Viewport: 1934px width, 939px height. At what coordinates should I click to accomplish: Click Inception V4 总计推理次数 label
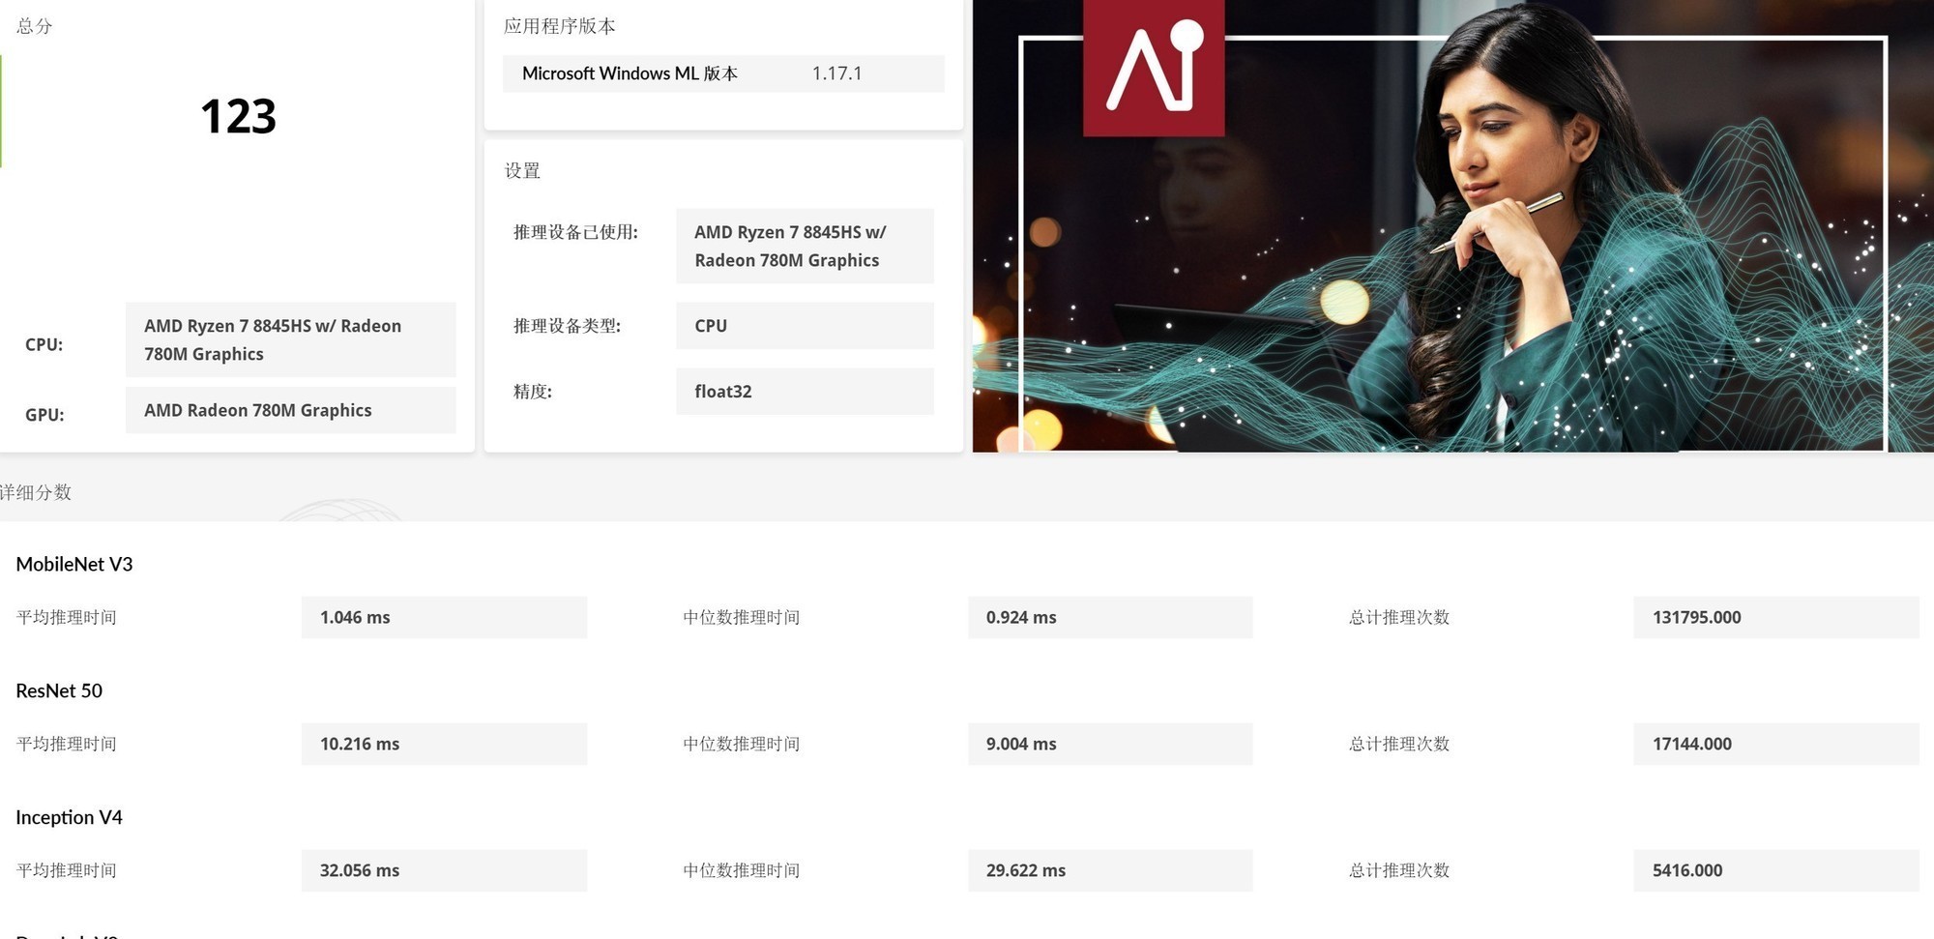point(1399,870)
